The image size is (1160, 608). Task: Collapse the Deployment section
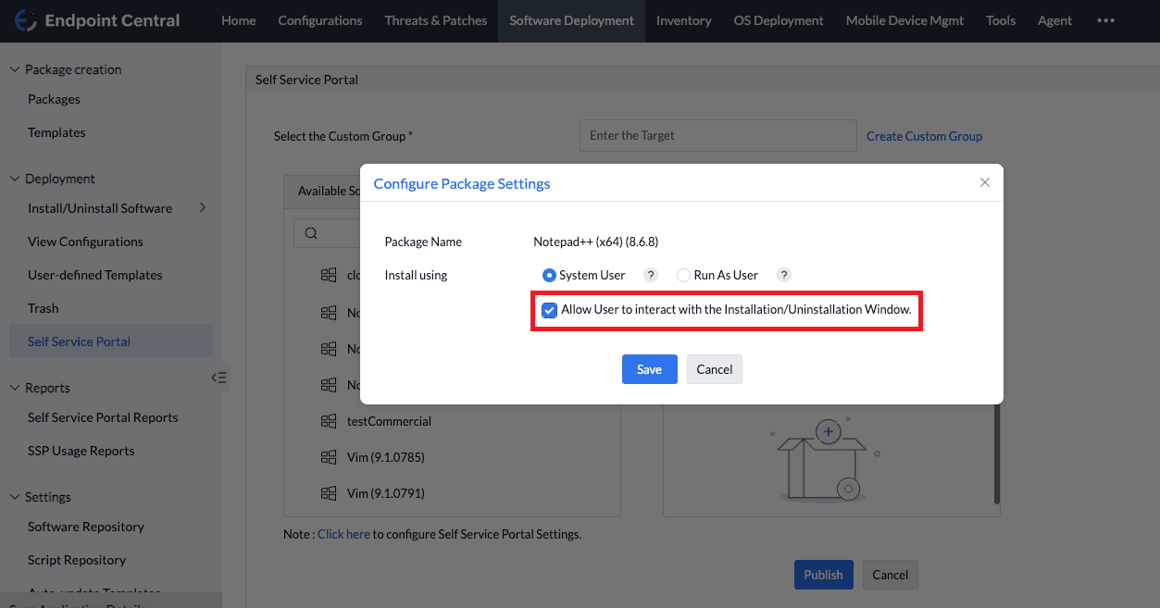click(x=13, y=178)
